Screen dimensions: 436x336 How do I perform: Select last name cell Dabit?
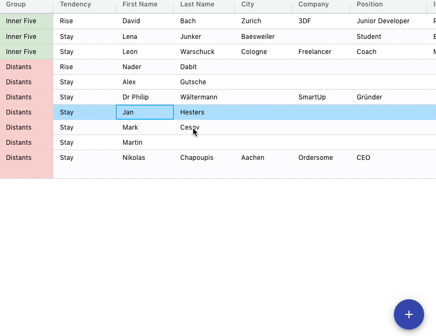[204, 67]
